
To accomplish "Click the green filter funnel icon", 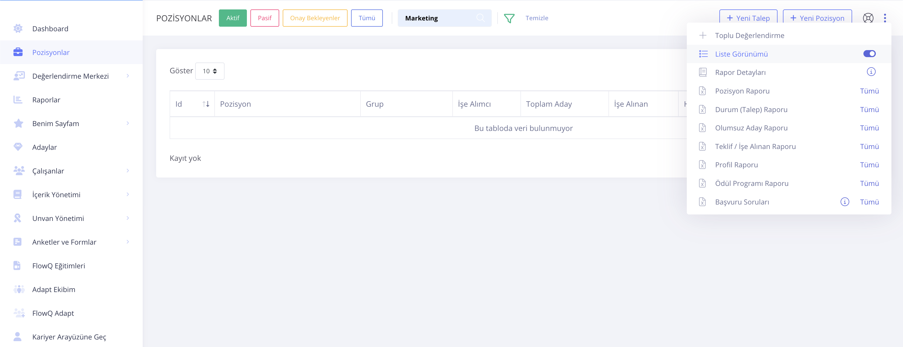I will point(509,18).
